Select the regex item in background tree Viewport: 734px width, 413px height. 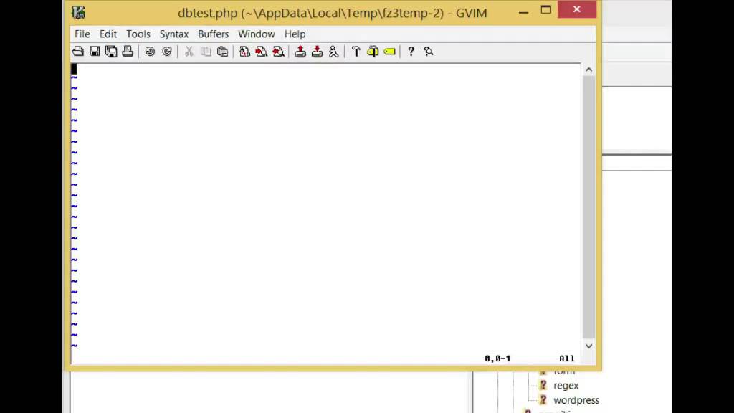click(566, 385)
